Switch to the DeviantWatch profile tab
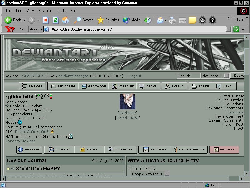250x188 pixels. [189, 149]
